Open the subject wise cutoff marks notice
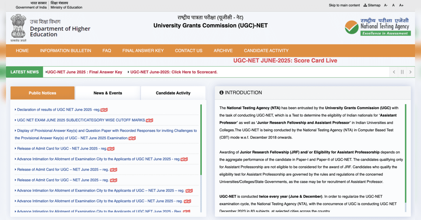 81,120
